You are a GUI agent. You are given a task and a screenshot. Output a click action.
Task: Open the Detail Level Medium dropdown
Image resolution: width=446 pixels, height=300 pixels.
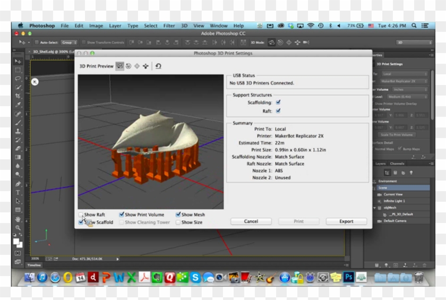pyautogui.click(x=407, y=97)
